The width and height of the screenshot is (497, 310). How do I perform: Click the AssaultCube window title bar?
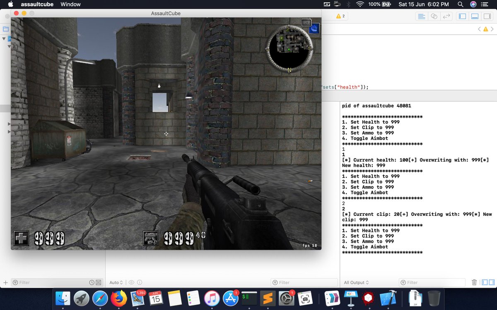(166, 13)
